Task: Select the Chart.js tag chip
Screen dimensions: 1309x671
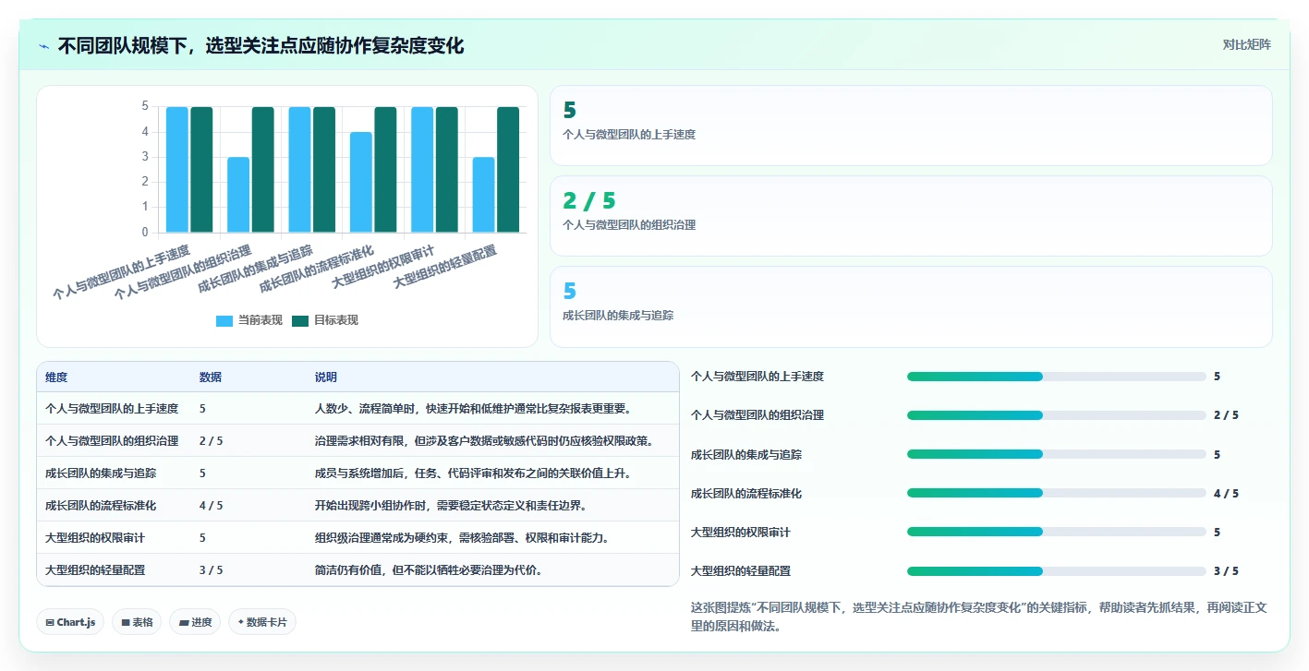Action: click(x=70, y=622)
